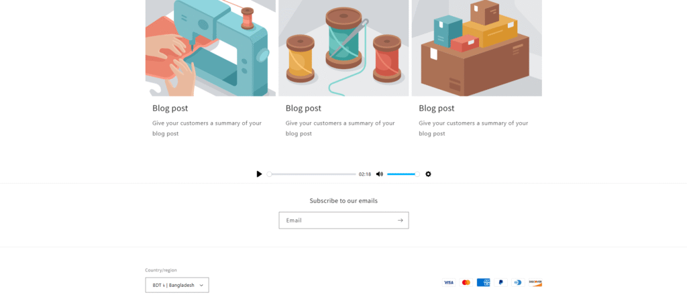Mute the audio with speaker icon
Image resolution: width=687 pixels, height=303 pixels.
point(380,174)
